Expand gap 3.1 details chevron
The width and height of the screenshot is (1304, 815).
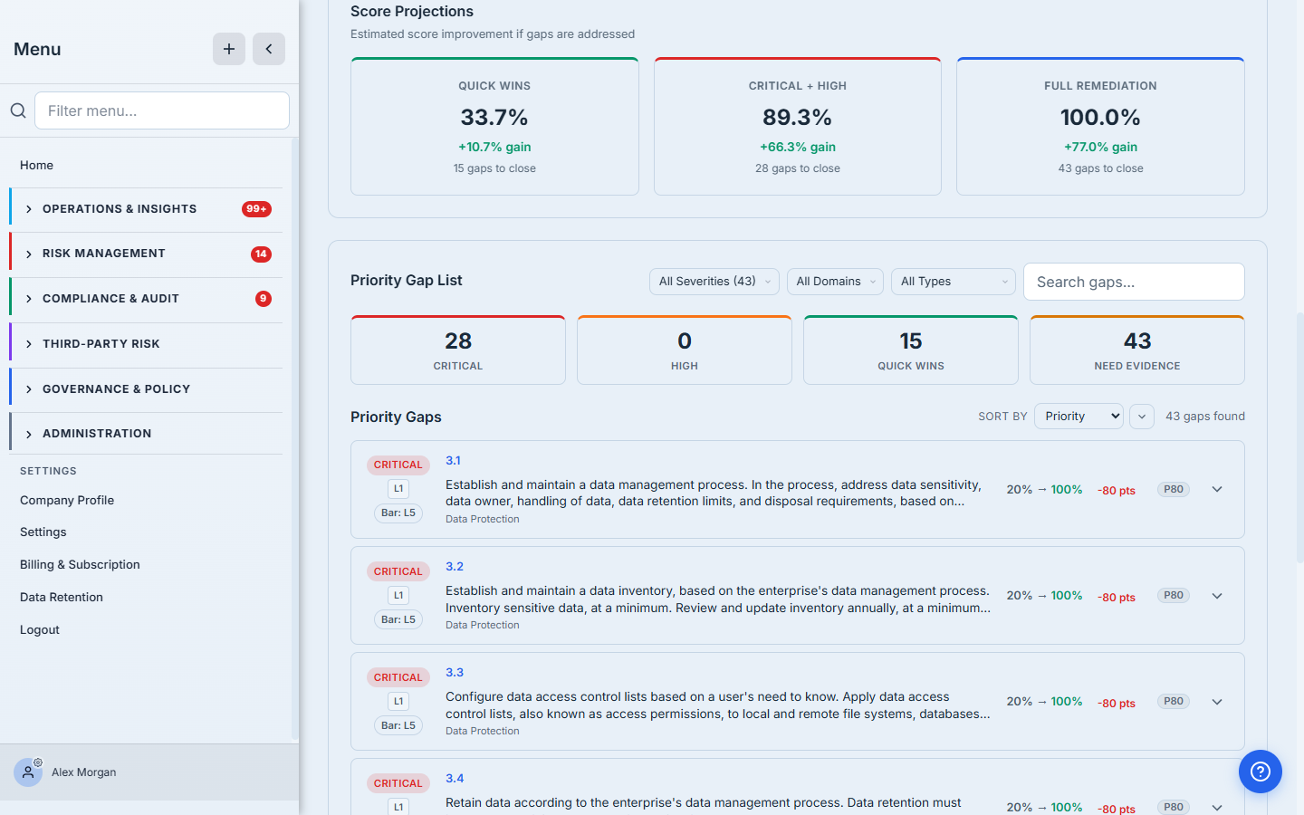(1217, 490)
